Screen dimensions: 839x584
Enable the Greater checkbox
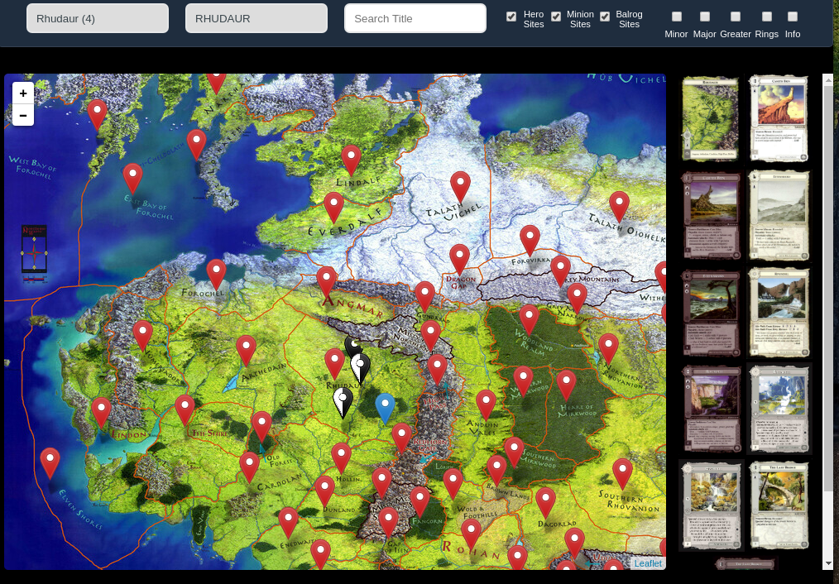click(736, 17)
